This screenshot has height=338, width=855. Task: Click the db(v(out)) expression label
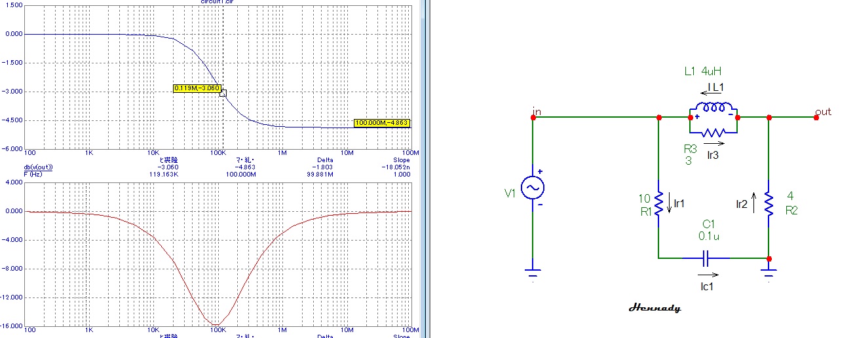pyautogui.click(x=38, y=166)
